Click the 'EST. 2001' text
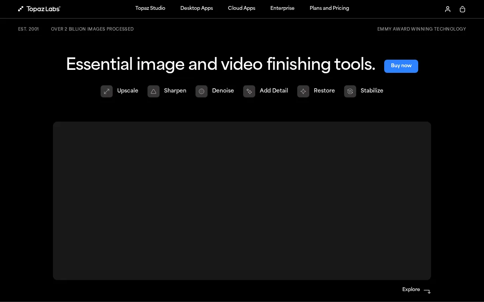The width and height of the screenshot is (484, 302). pos(28,29)
